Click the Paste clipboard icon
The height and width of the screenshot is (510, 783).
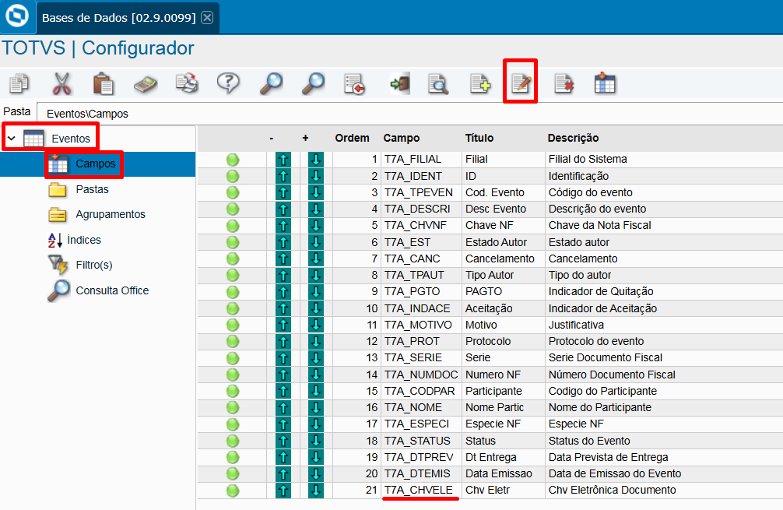(x=104, y=83)
